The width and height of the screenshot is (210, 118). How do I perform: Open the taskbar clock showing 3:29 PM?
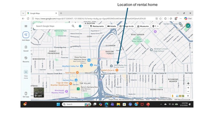tap(184, 104)
